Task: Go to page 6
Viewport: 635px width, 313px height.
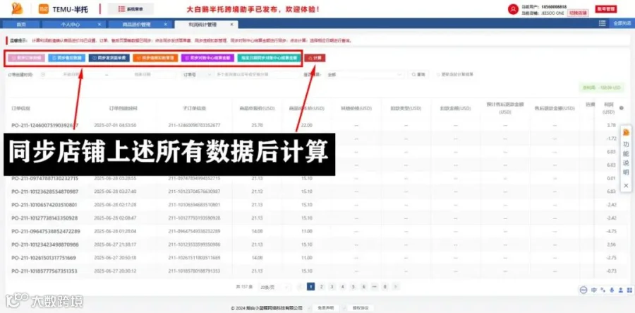Action: click(363, 287)
